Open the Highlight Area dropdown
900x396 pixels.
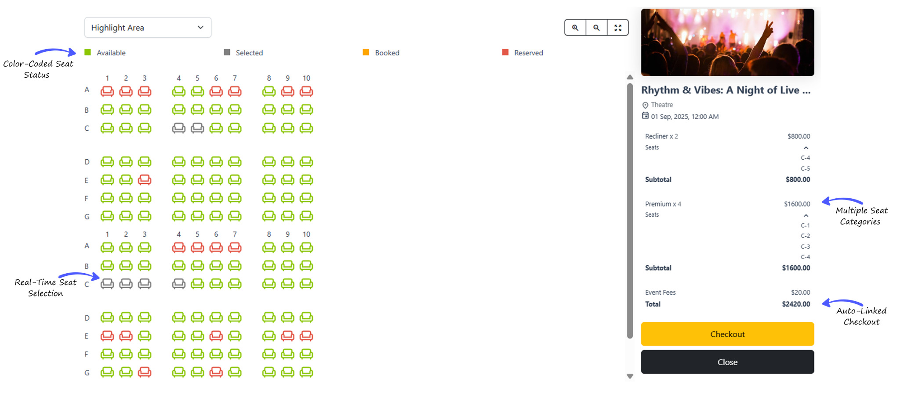click(148, 28)
